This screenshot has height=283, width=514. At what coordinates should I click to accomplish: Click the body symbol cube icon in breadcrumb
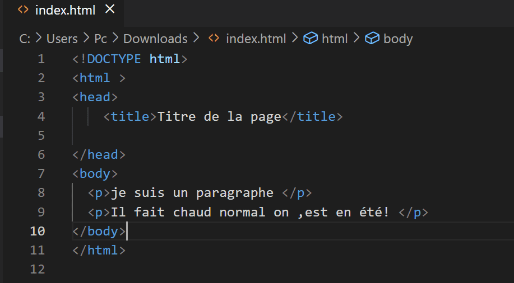pos(372,38)
